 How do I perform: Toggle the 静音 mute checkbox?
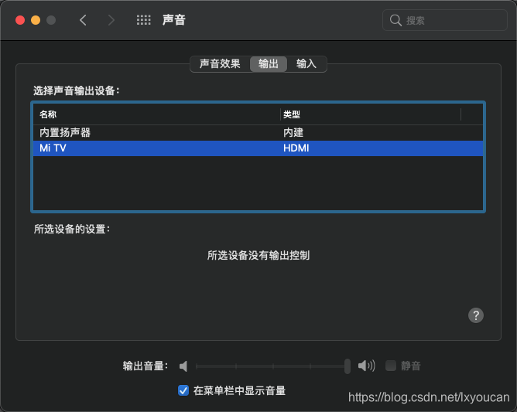[390, 366]
